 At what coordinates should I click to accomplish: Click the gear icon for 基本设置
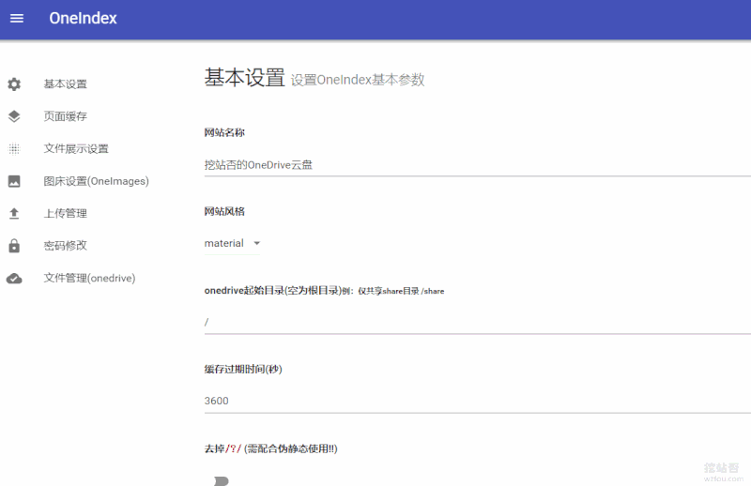click(x=14, y=84)
